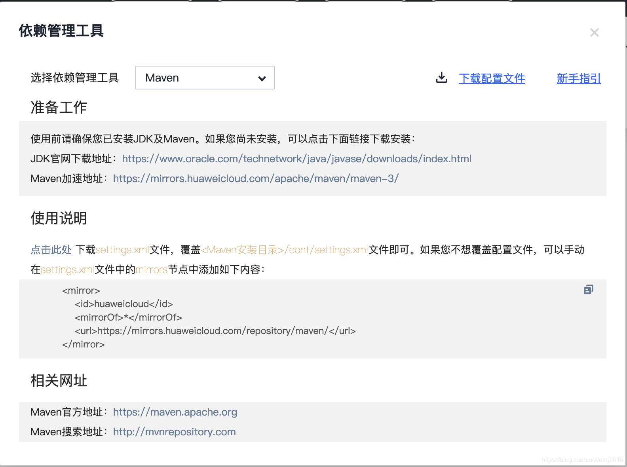Close the 依赖管理工具 dialog
This screenshot has height=467, width=627.
click(x=594, y=32)
